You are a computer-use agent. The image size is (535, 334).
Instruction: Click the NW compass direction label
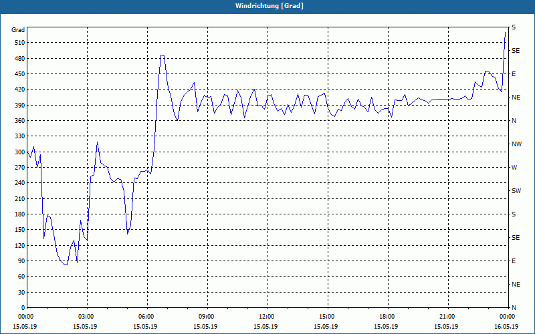tap(516, 144)
